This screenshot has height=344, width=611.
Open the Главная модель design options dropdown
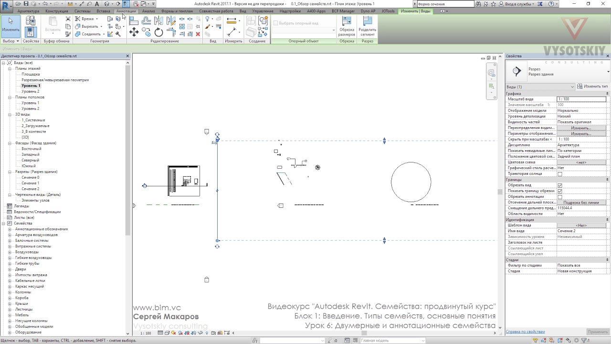392,341
